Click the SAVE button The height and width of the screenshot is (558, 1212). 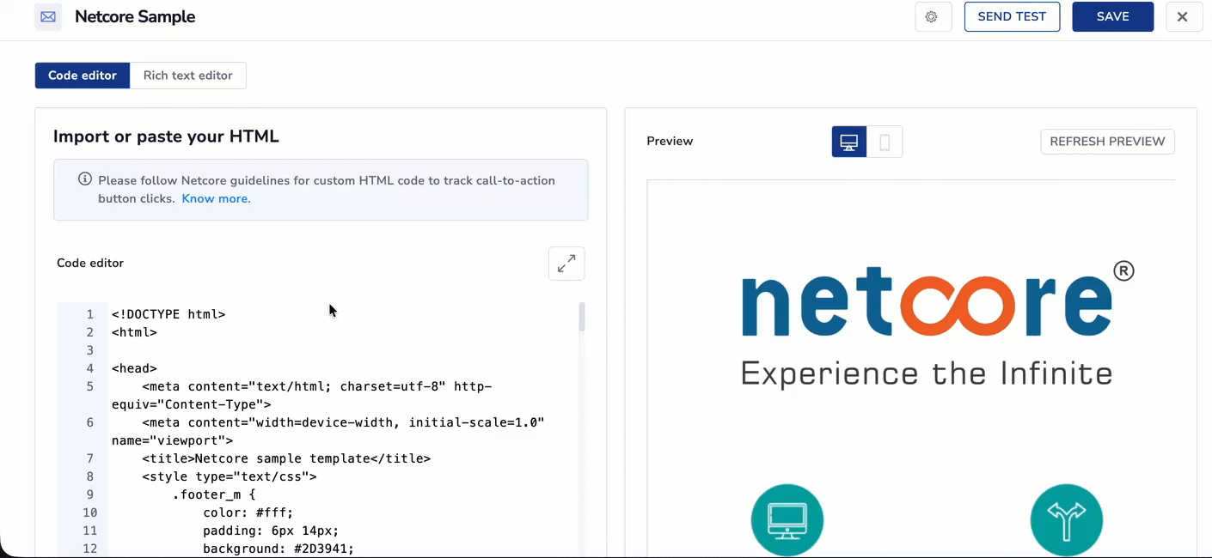[x=1112, y=17]
